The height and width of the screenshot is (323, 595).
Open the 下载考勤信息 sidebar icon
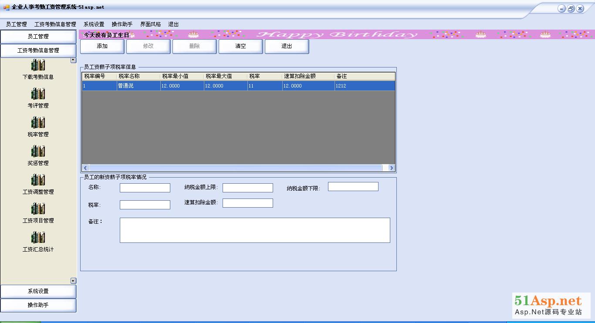point(38,66)
